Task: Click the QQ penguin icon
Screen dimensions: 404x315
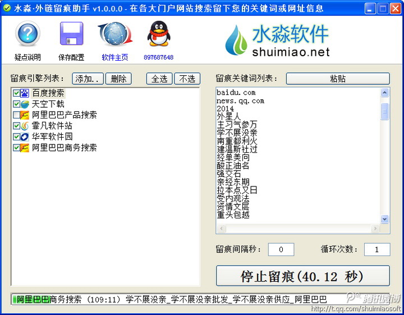Action: pos(159,34)
